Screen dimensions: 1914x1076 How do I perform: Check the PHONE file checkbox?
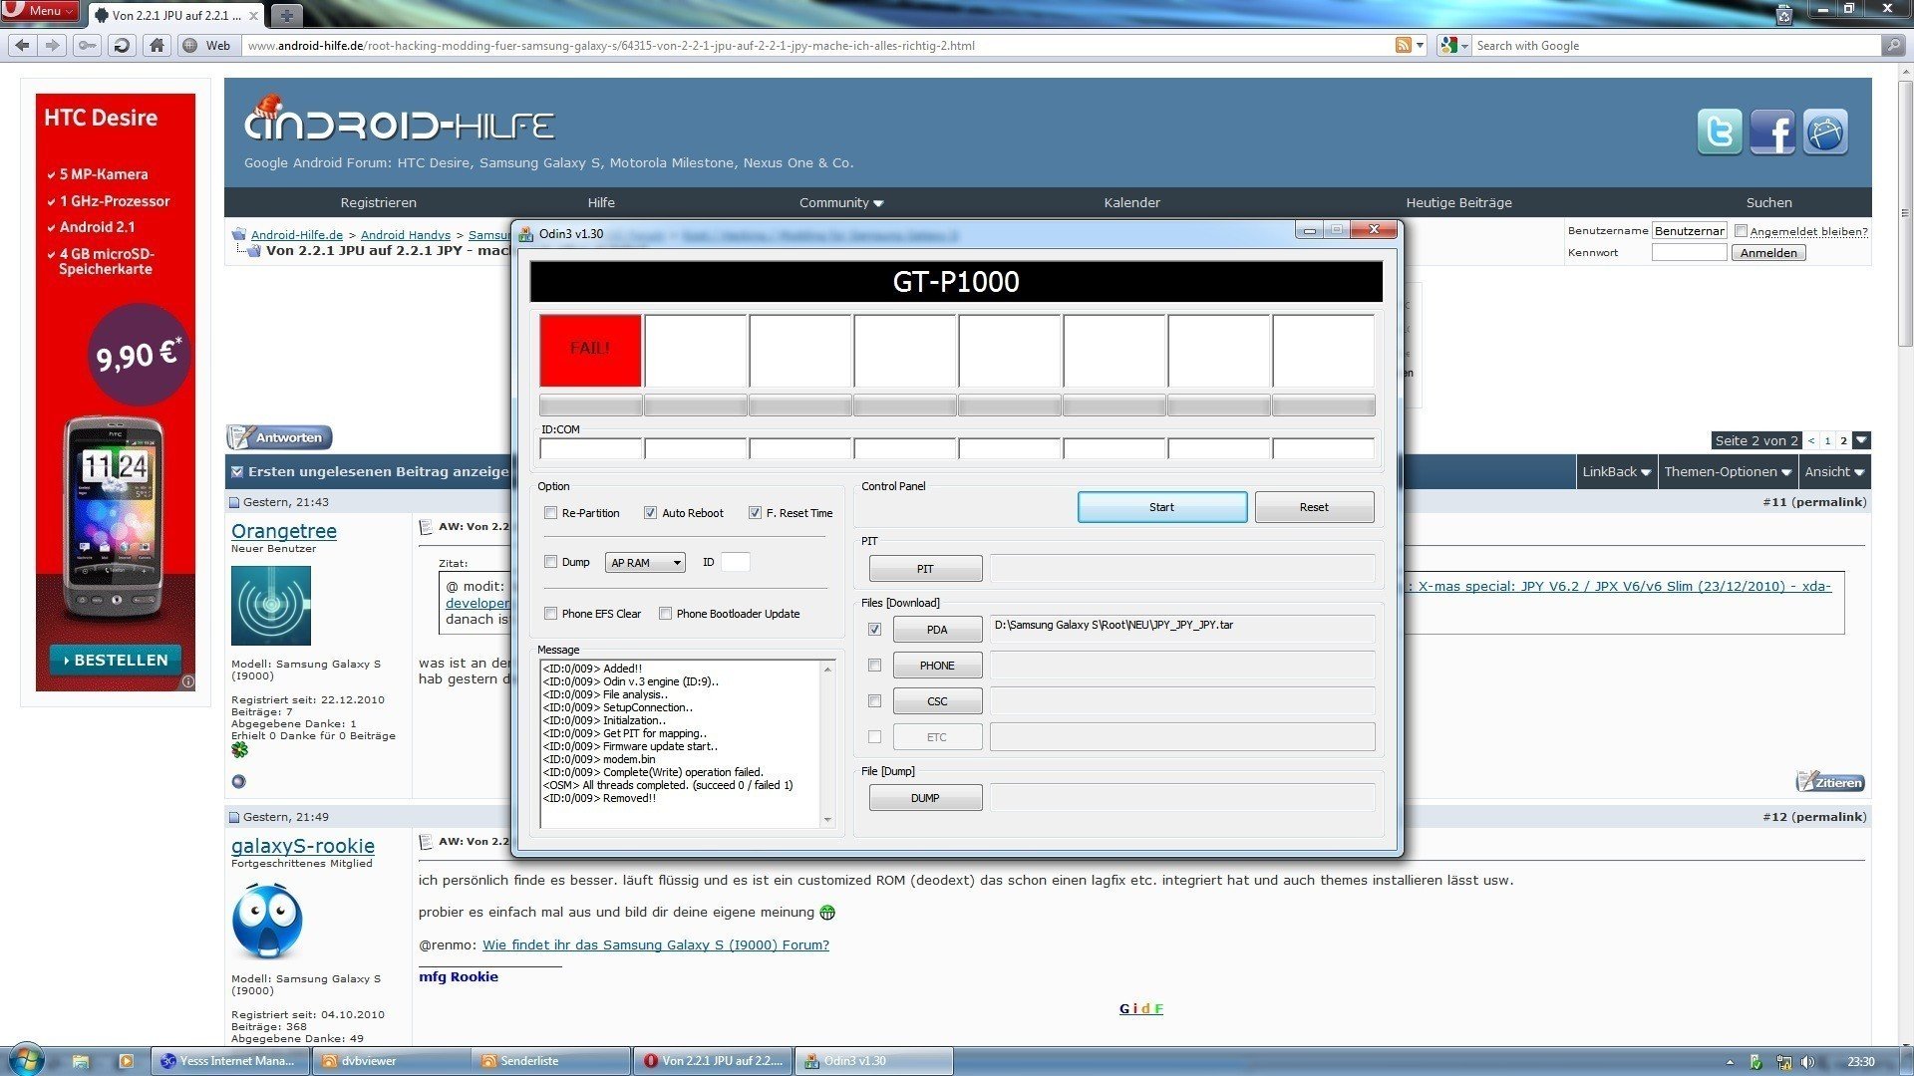pyautogui.click(x=874, y=666)
